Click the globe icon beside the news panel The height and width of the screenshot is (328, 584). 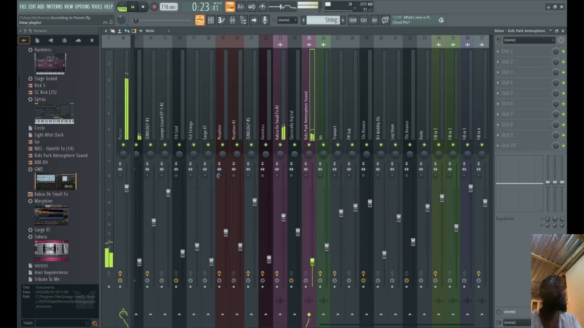point(441,20)
